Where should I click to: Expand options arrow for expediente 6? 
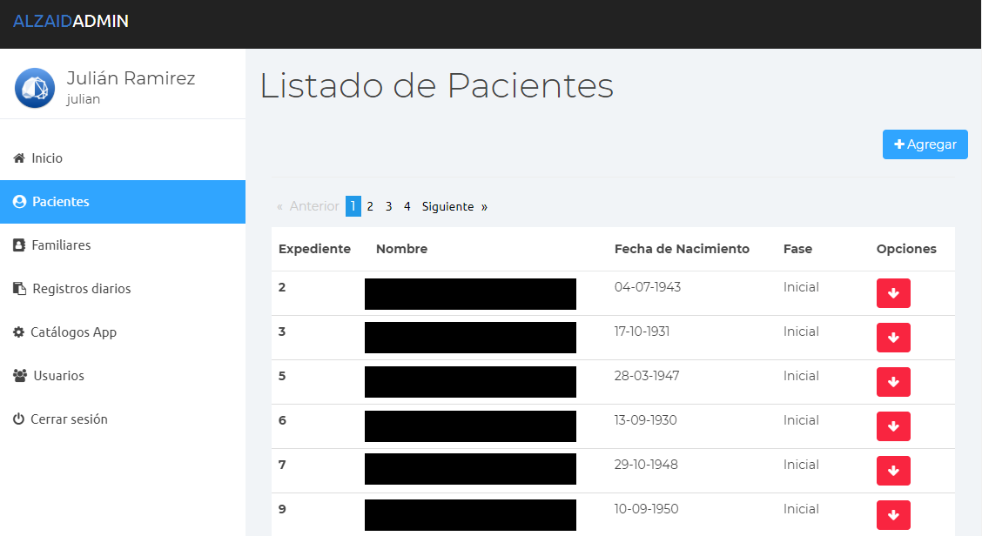(x=893, y=426)
